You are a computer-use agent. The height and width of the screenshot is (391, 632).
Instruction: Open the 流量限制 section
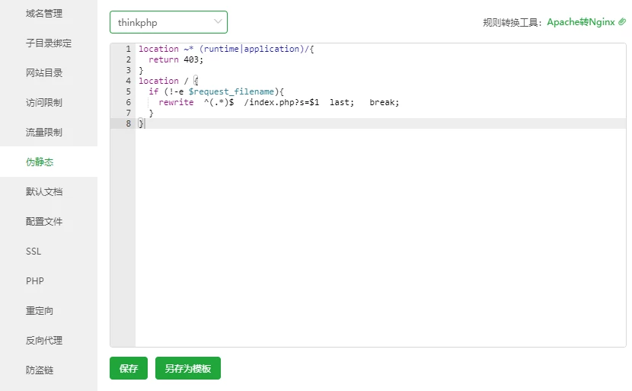click(x=44, y=133)
